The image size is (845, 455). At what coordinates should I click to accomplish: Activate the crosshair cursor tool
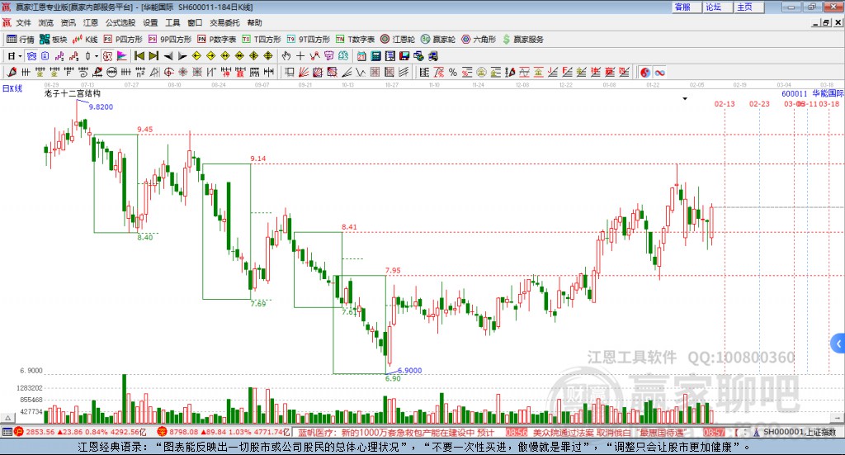pyautogui.click(x=300, y=56)
